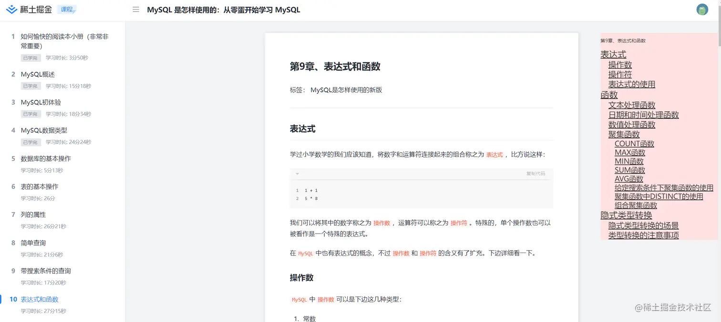Click the 课程 tag next to logo

coord(67,9)
